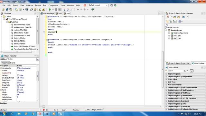The width and height of the screenshot is (206, 116).
Task: Toggle the Default property checkbox
Action: [18, 75]
